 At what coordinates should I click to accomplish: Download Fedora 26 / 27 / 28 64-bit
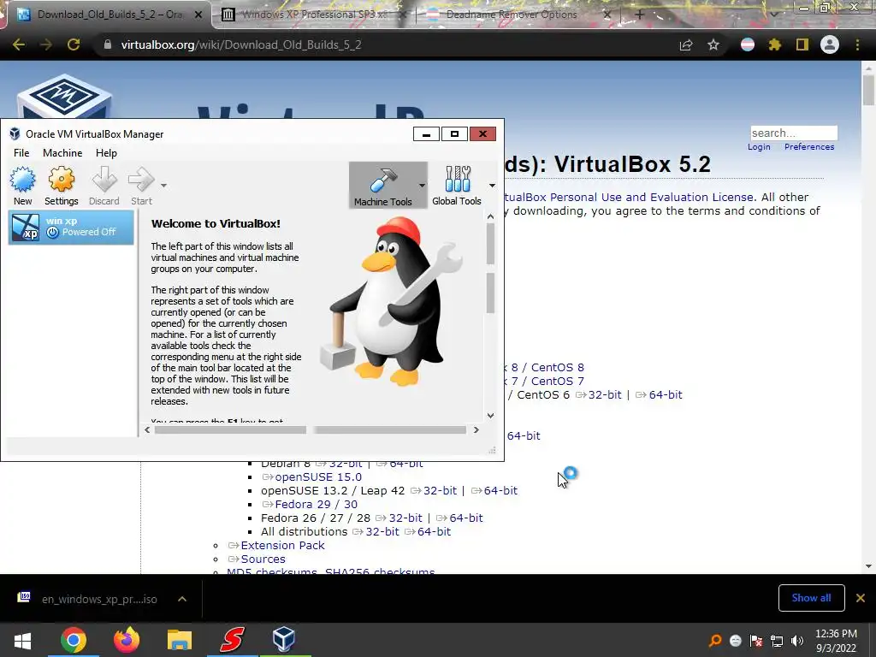click(466, 518)
